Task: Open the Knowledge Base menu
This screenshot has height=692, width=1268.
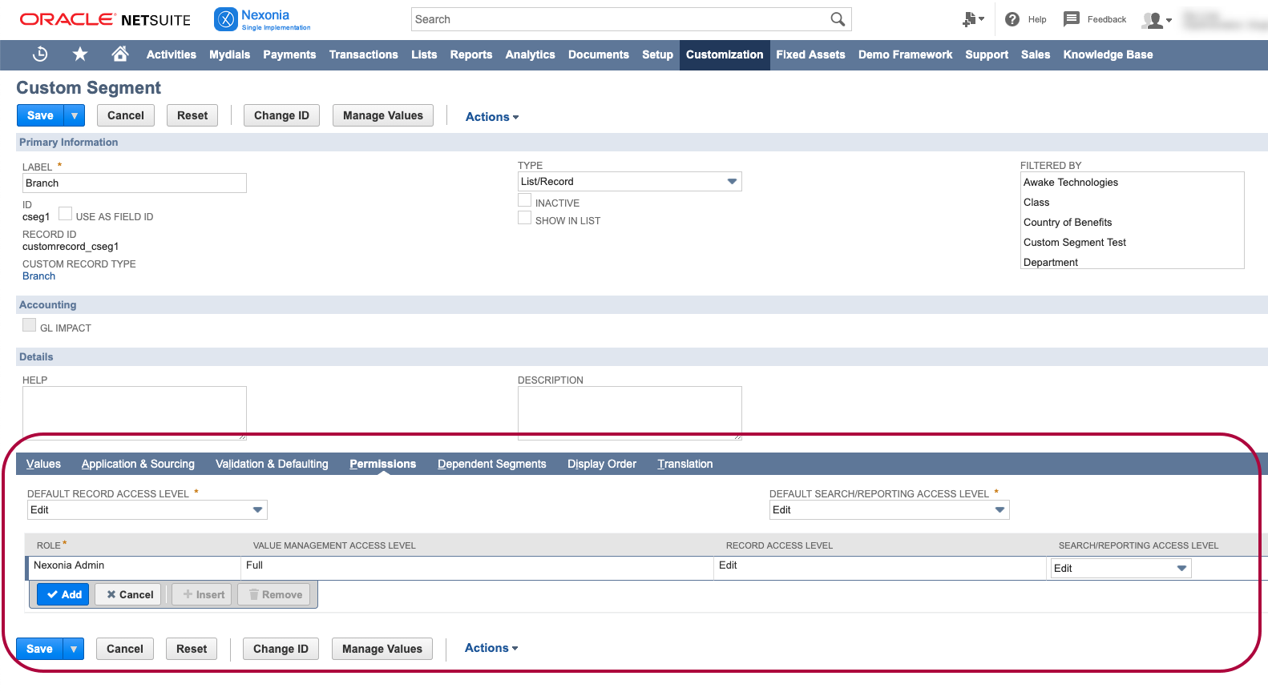Action: coord(1108,54)
